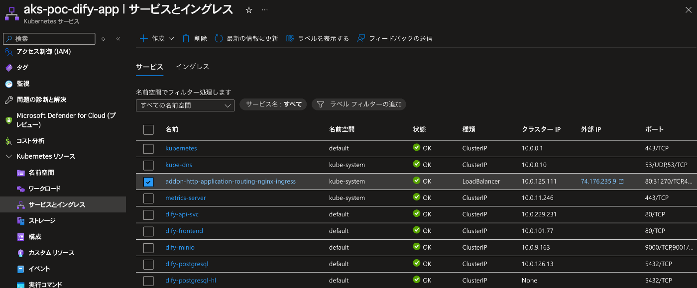Viewport: 697px width, 288px height.
Task: Collapse the Kubernetes リソース section chevron
Action: (8, 157)
